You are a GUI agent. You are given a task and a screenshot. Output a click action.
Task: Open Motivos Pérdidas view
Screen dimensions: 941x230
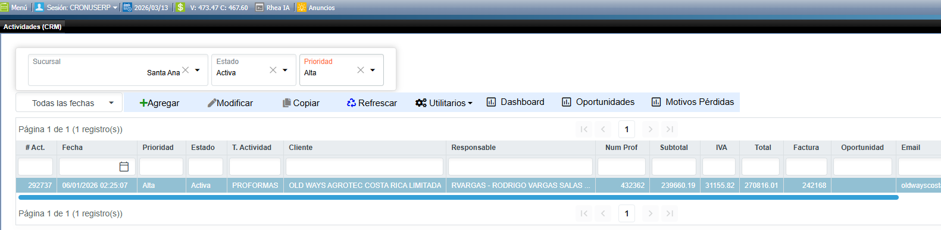tap(693, 102)
